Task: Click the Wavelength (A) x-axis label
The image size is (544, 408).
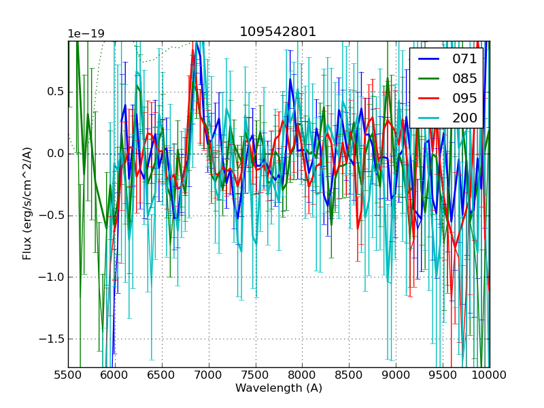Action: click(x=279, y=388)
